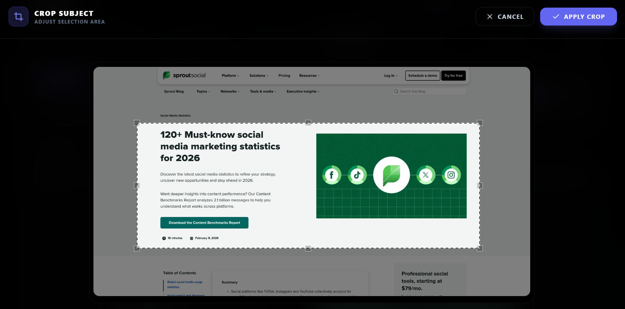
Task: Click the right edge middle crop handle
Action: click(x=480, y=185)
